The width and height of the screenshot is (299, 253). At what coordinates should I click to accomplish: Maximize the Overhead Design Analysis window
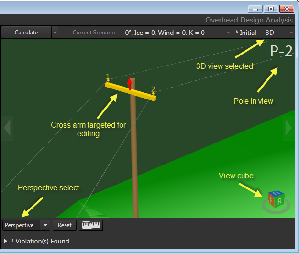[x=271, y=9]
